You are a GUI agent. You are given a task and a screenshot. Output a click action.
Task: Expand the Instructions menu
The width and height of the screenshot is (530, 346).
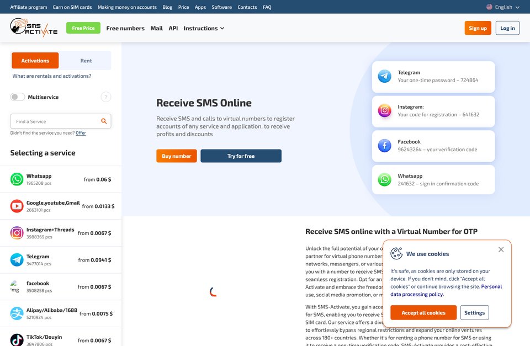pos(204,28)
